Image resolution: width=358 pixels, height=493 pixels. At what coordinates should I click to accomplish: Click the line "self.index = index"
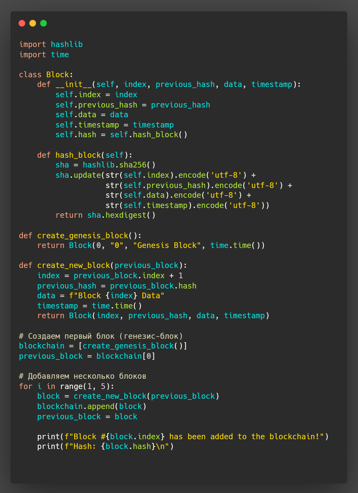coord(96,95)
